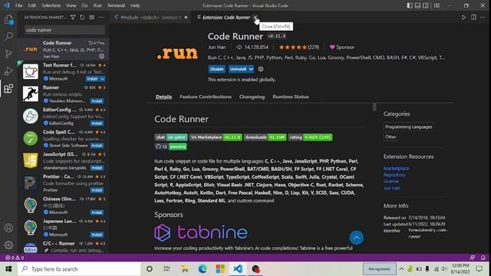Open the Accounts menu icon
Viewport: 491px width, 276px height.
coord(8,228)
